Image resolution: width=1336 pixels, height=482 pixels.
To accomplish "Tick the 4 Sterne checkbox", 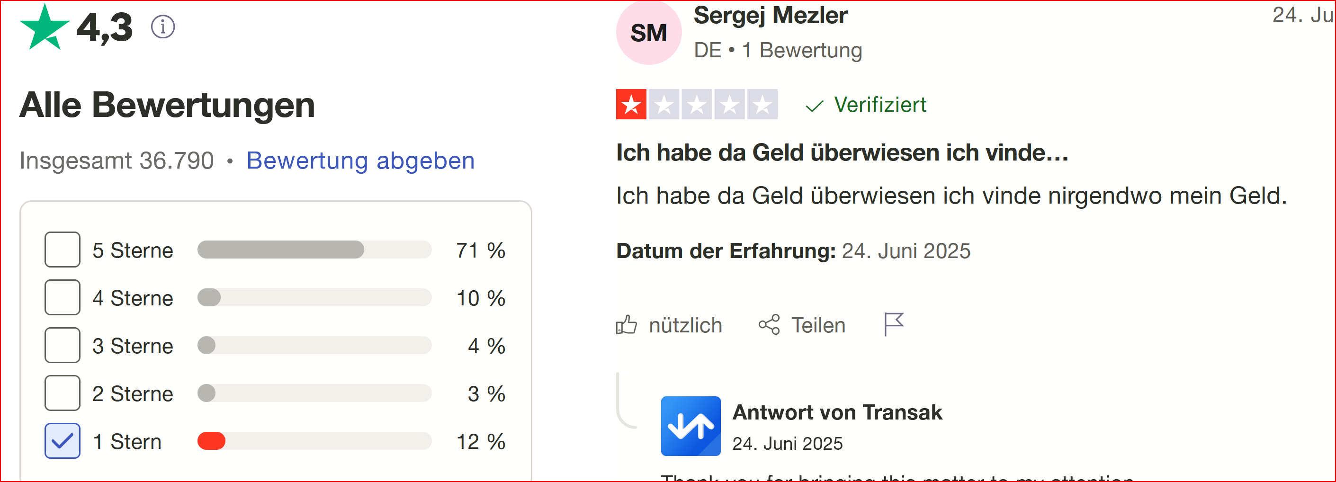I will tap(62, 297).
